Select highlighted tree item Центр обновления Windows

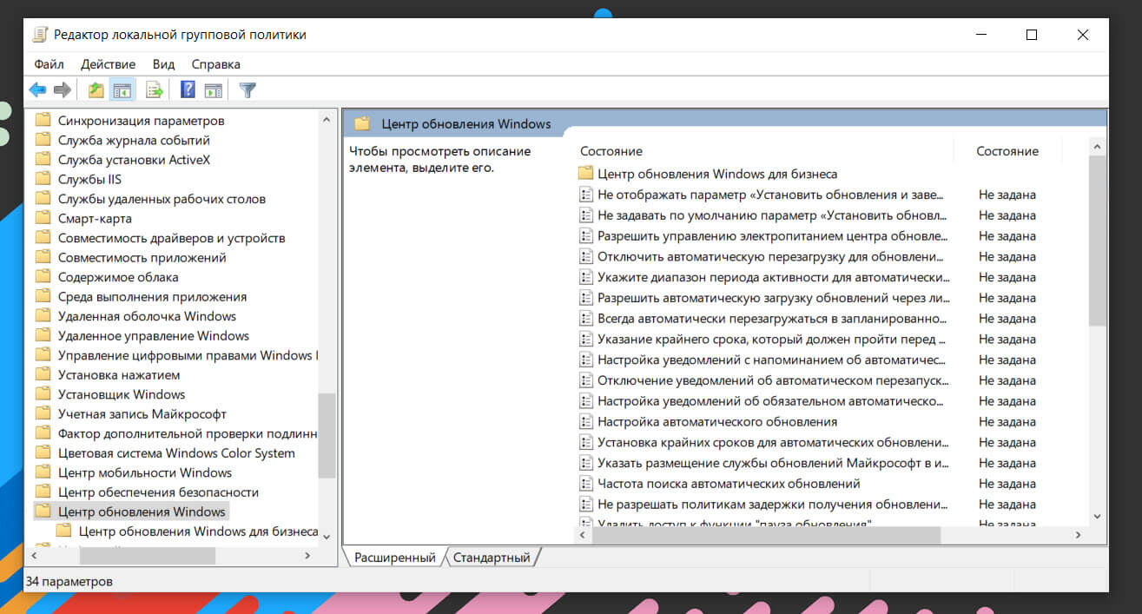click(x=142, y=512)
